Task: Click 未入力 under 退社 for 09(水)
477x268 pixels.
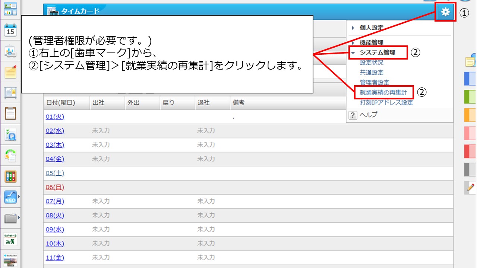Action: [x=206, y=230]
